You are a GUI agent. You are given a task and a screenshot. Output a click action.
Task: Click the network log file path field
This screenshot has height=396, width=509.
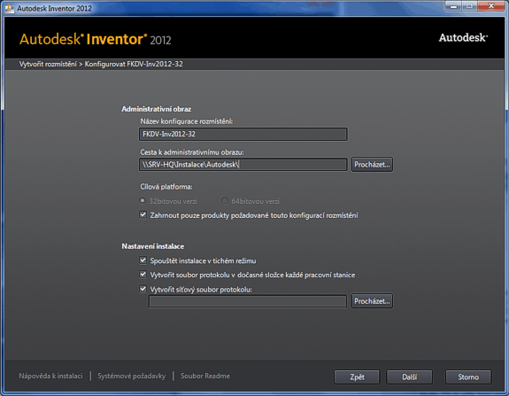click(248, 301)
